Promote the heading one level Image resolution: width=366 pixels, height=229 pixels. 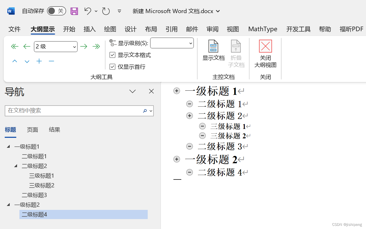coord(27,47)
